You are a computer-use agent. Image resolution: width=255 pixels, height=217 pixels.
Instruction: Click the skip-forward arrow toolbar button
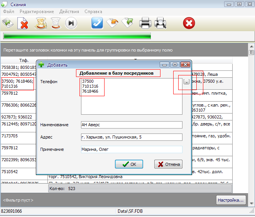click(71, 23)
